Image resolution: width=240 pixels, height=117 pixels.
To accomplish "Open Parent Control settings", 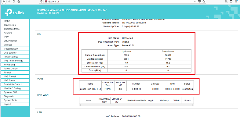I will (x=15, y=69).
